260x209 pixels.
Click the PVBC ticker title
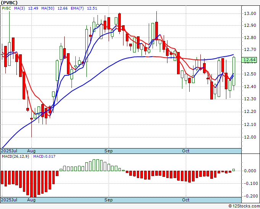pos(9,3)
